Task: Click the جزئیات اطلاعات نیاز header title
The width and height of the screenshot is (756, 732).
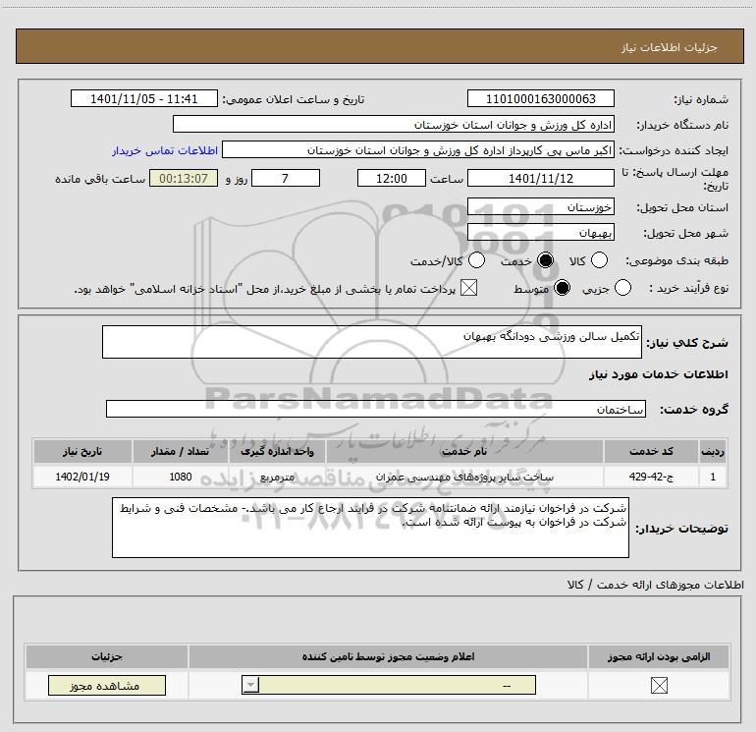Action: (x=669, y=47)
